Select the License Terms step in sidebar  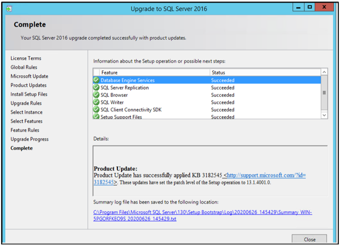point(26,58)
